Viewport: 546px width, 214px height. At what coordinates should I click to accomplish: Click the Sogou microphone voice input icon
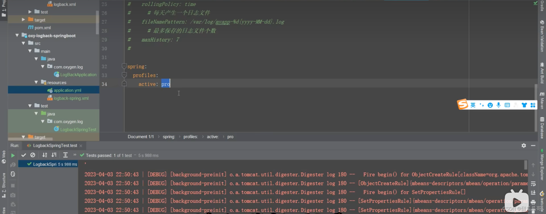tap(499, 105)
